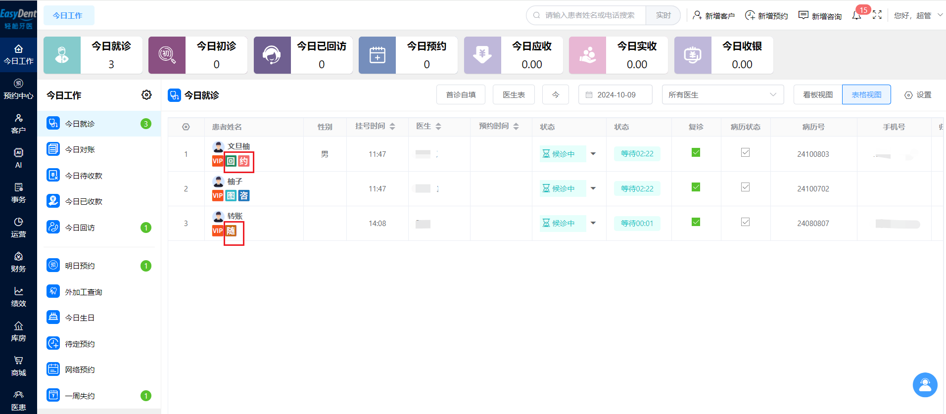Click the 约 tag under patient 文旦柚
This screenshot has width=946, height=414.
243,161
